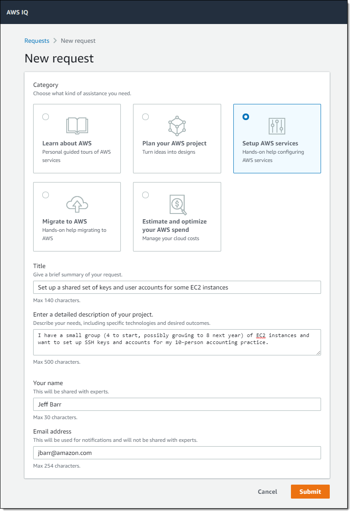Grab the description textarea resize handle

click(318, 353)
